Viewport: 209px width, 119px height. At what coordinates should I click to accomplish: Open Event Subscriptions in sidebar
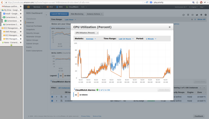34,51
